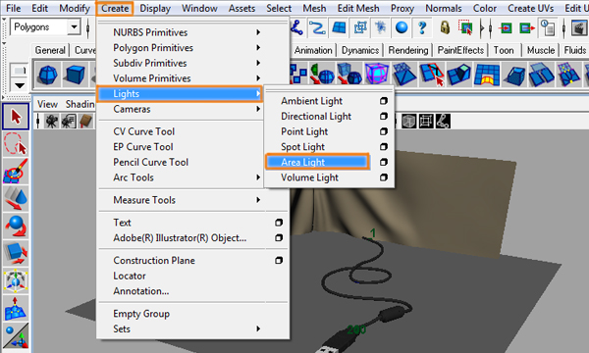Open the Polygons menu set dropdown
The width and height of the screenshot is (589, 353).
tap(75, 27)
